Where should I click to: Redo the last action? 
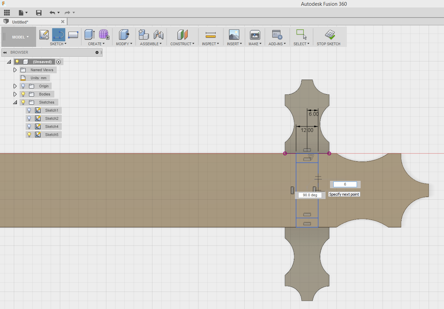pyautogui.click(x=67, y=13)
